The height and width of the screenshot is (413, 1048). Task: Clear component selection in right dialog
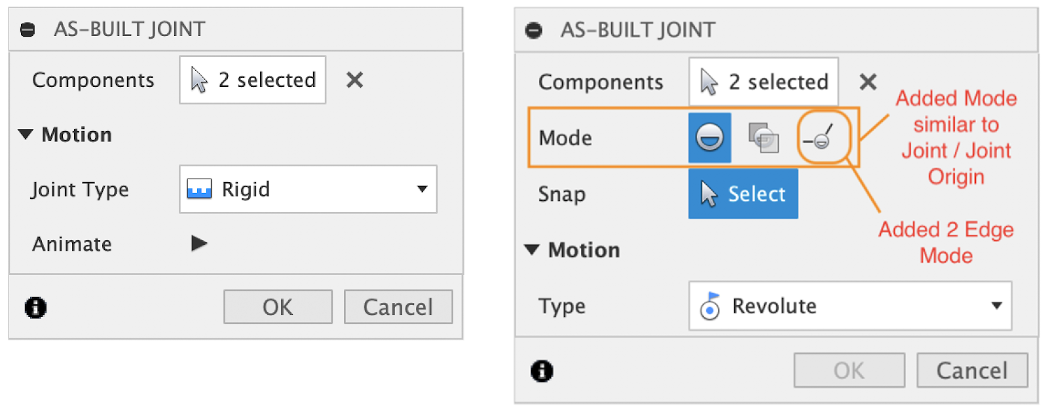(868, 82)
